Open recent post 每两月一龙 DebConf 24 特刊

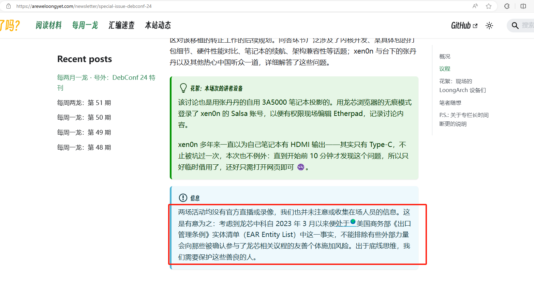(x=106, y=83)
